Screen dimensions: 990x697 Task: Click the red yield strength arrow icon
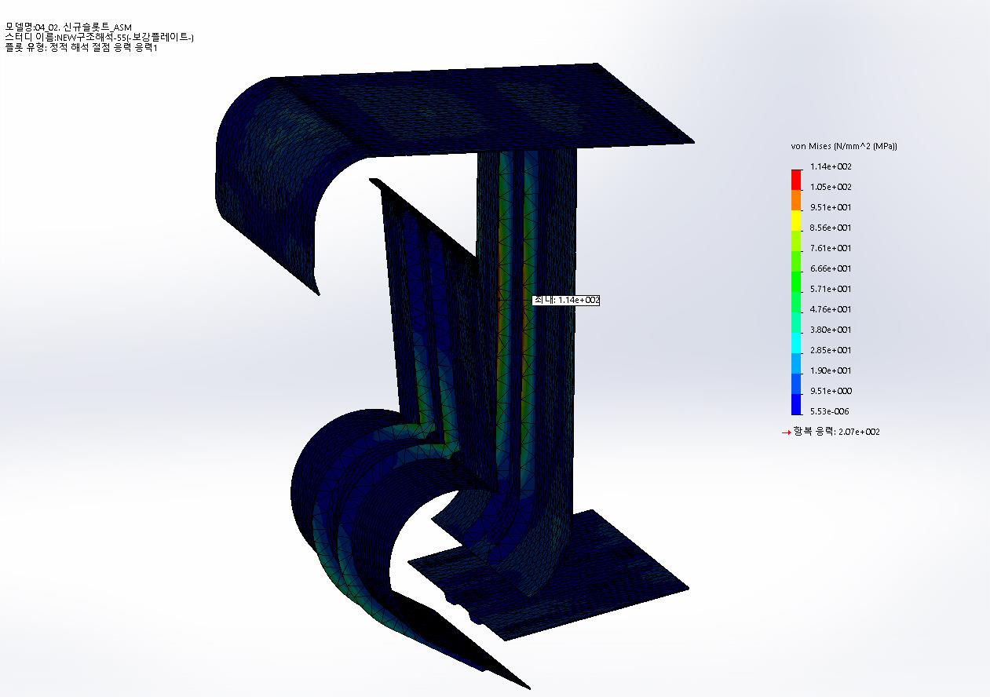[786, 432]
